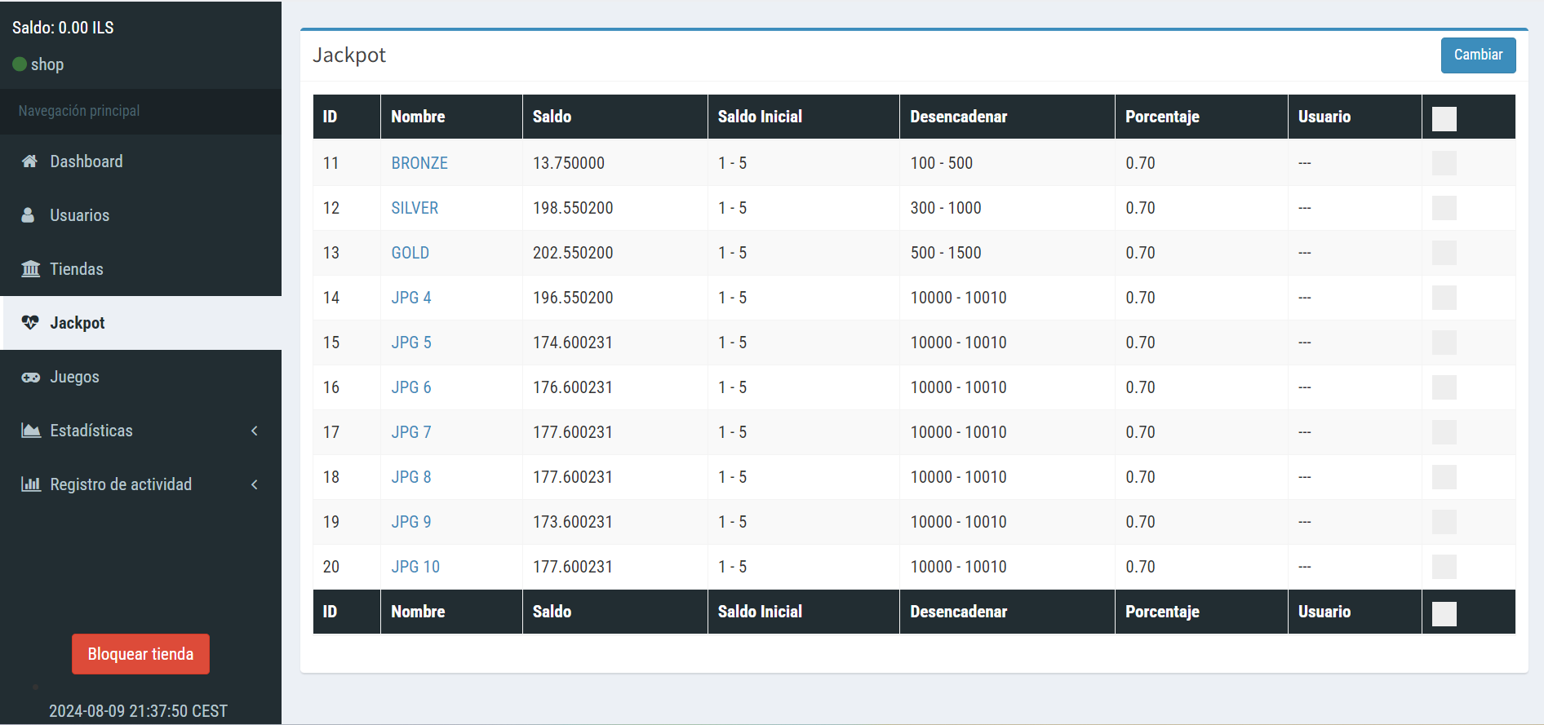Viewport: 1544px width, 725px height.
Task: Click the trigger range 500 - 1500
Action: [946, 253]
